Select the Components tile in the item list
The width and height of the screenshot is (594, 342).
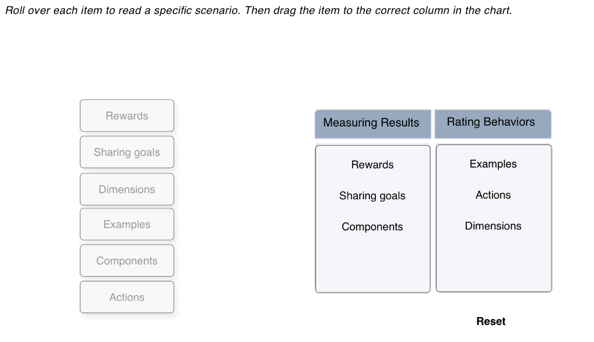coord(126,261)
